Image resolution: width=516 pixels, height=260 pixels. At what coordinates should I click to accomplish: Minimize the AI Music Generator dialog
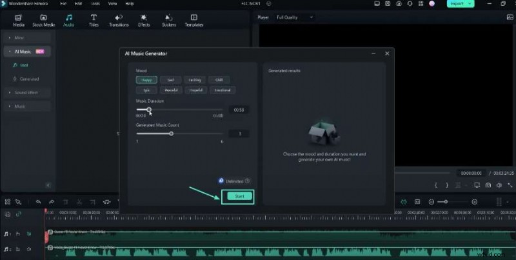click(x=373, y=54)
